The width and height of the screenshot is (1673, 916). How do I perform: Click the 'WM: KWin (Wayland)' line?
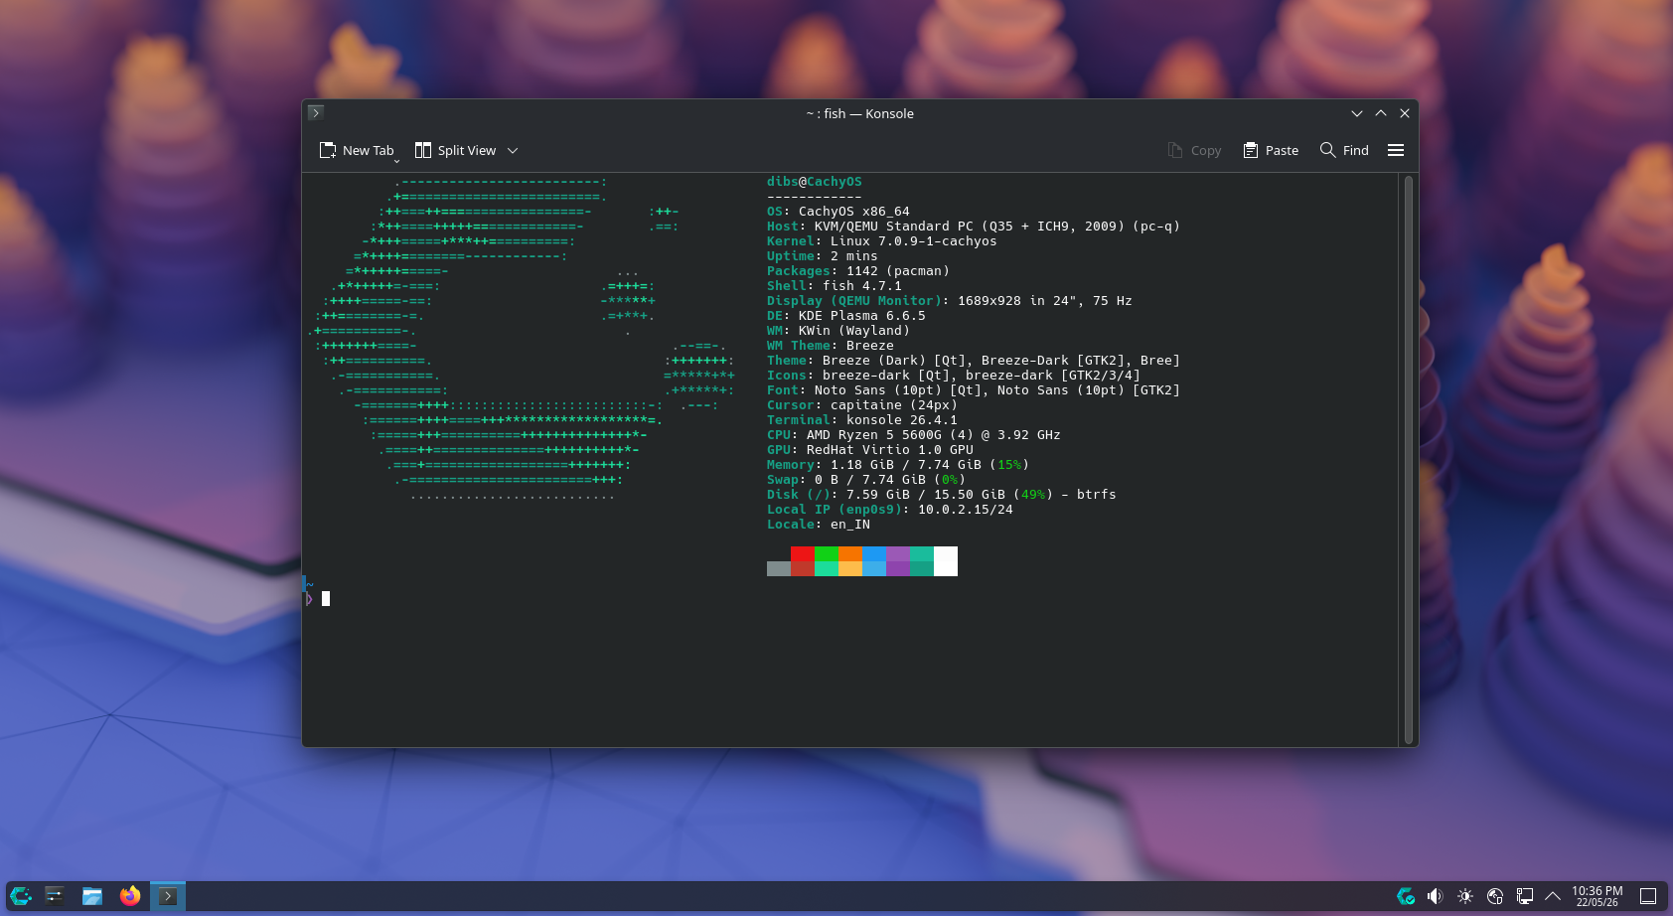pyautogui.click(x=838, y=331)
